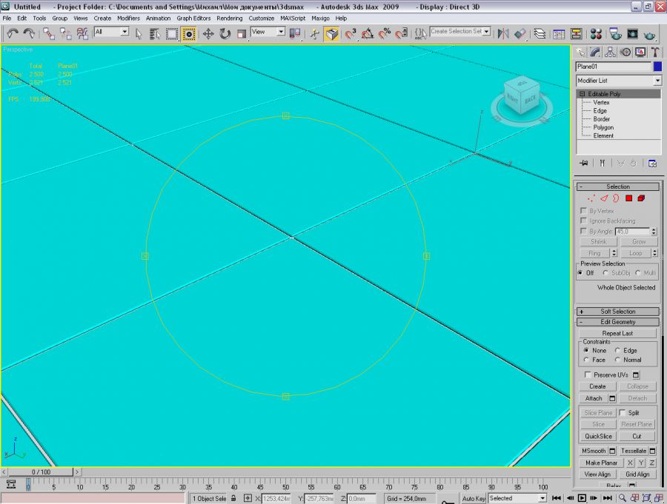Click the Plane01 blue color swatch

pos(657,67)
